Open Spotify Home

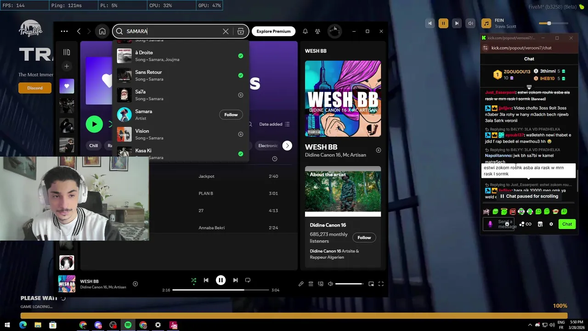pyautogui.click(x=102, y=31)
